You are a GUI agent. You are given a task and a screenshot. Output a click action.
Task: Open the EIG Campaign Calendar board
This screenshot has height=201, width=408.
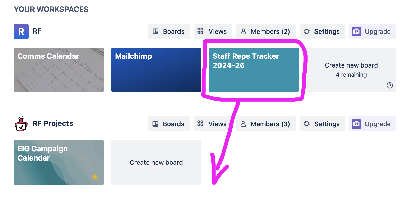(x=59, y=162)
